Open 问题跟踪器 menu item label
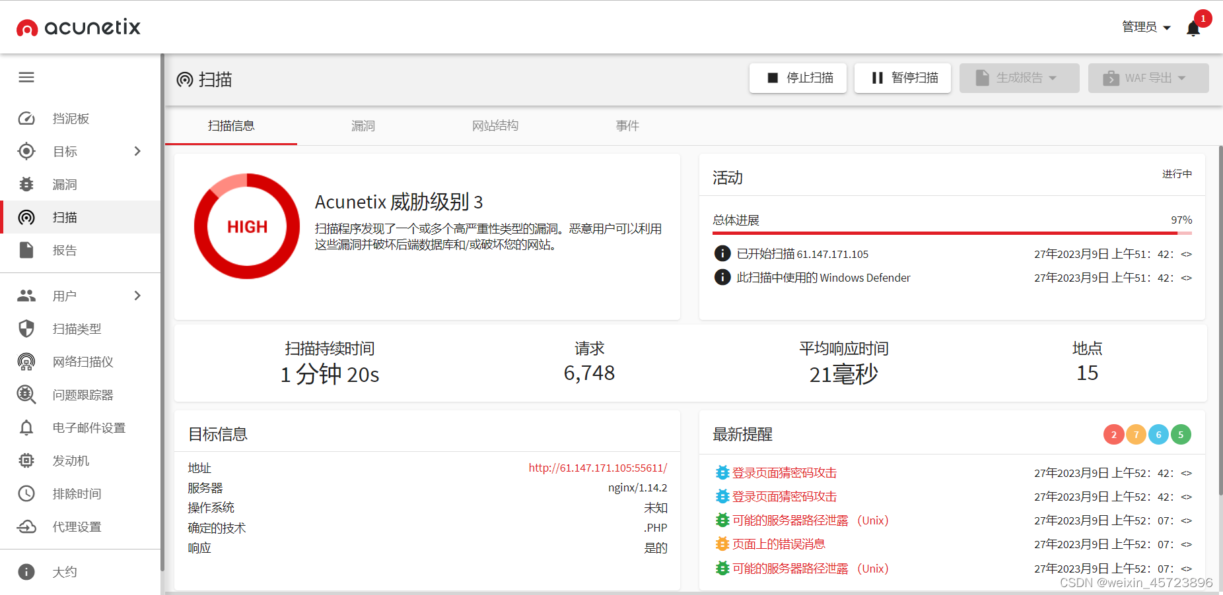The image size is (1223, 595). click(x=83, y=394)
